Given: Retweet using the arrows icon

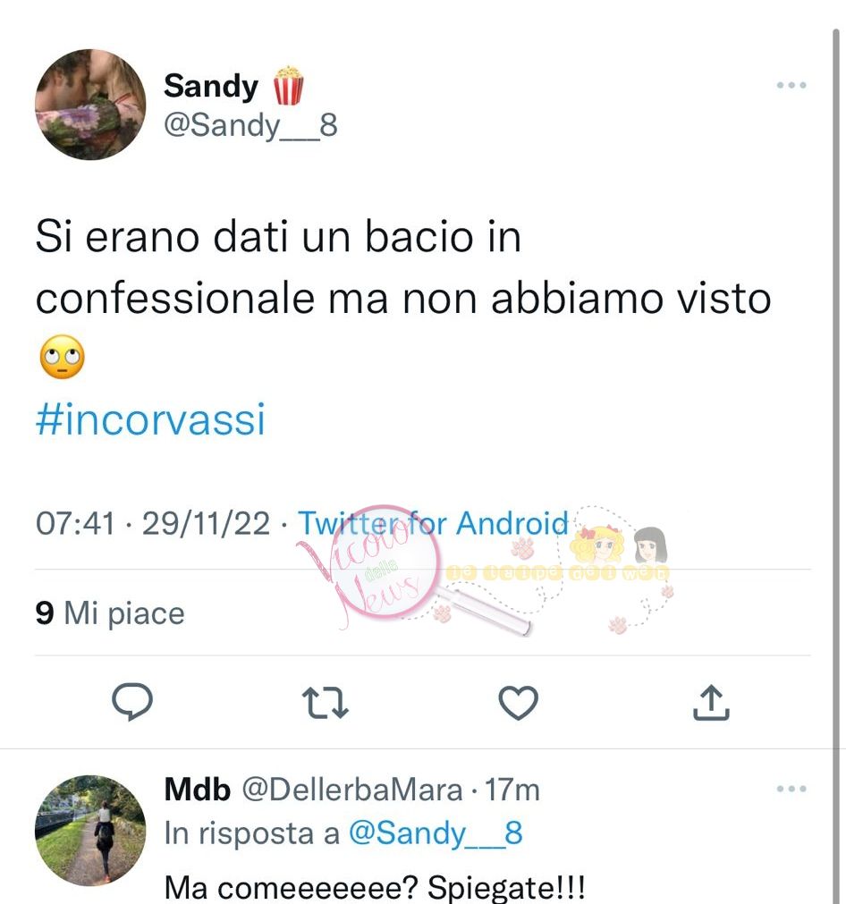Looking at the screenshot, I should point(326,702).
